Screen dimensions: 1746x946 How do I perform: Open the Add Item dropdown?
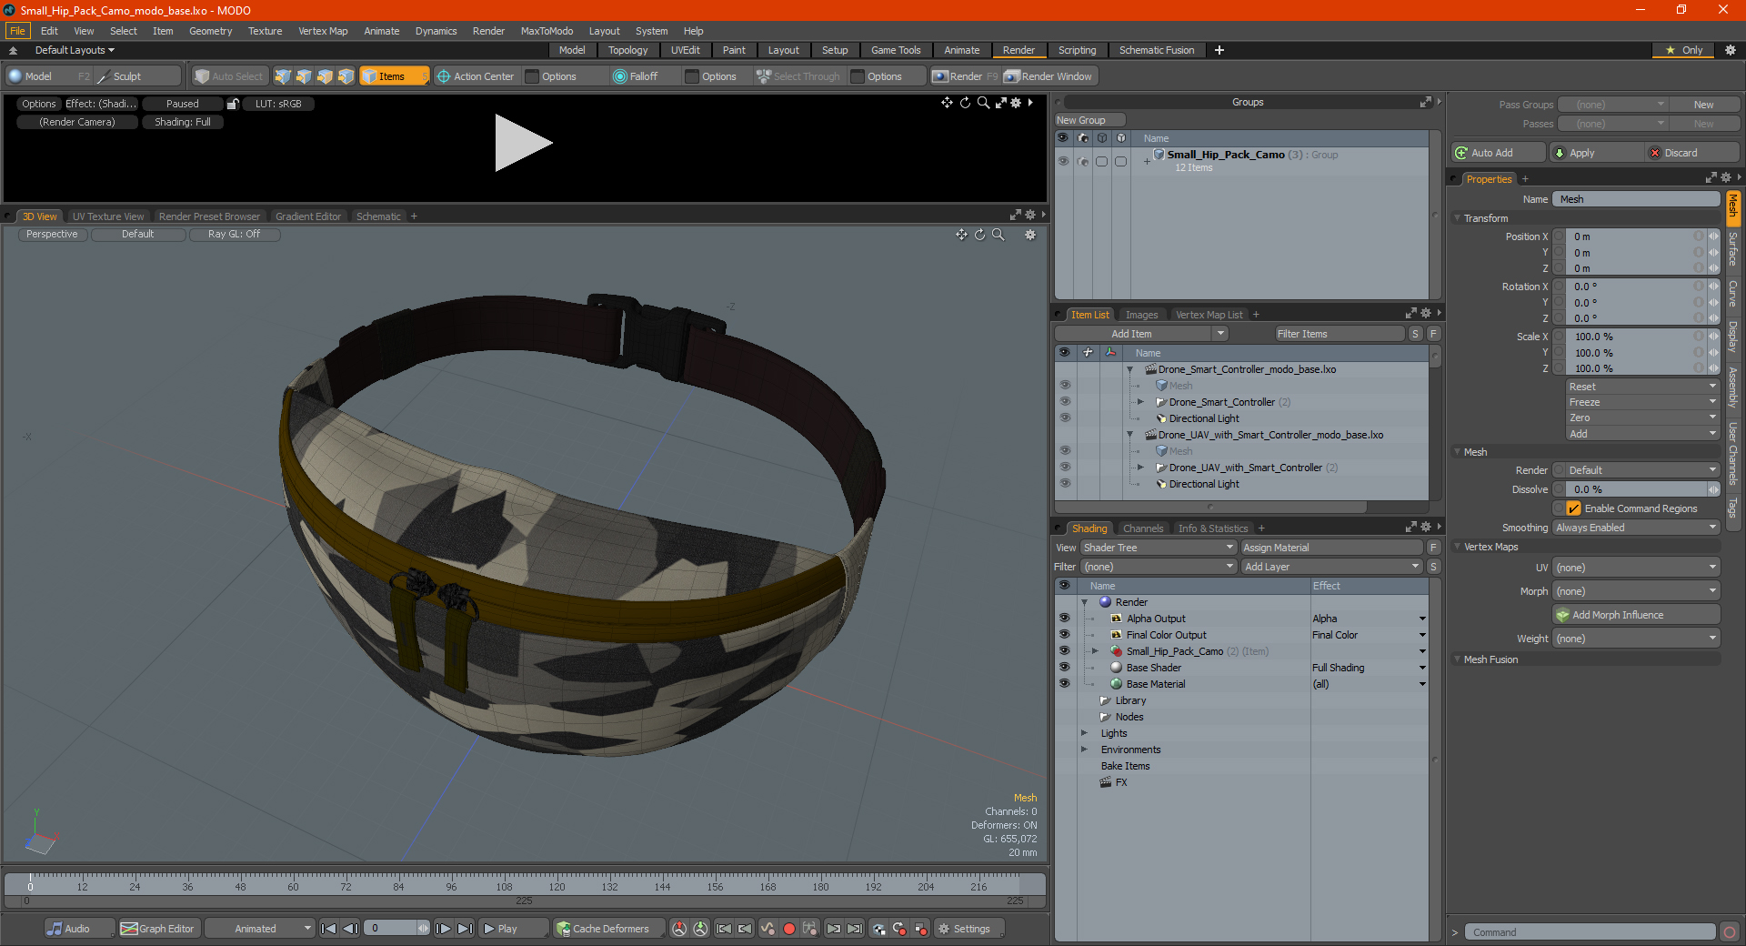[x=1141, y=334]
